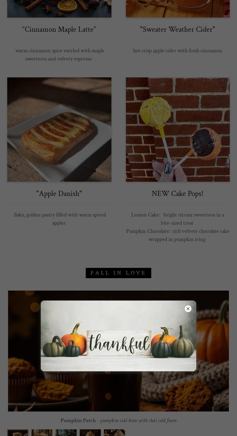Screen dimensions: 237x436
Task: Click the FALL IN LOVE banner button
Action: 118,273
